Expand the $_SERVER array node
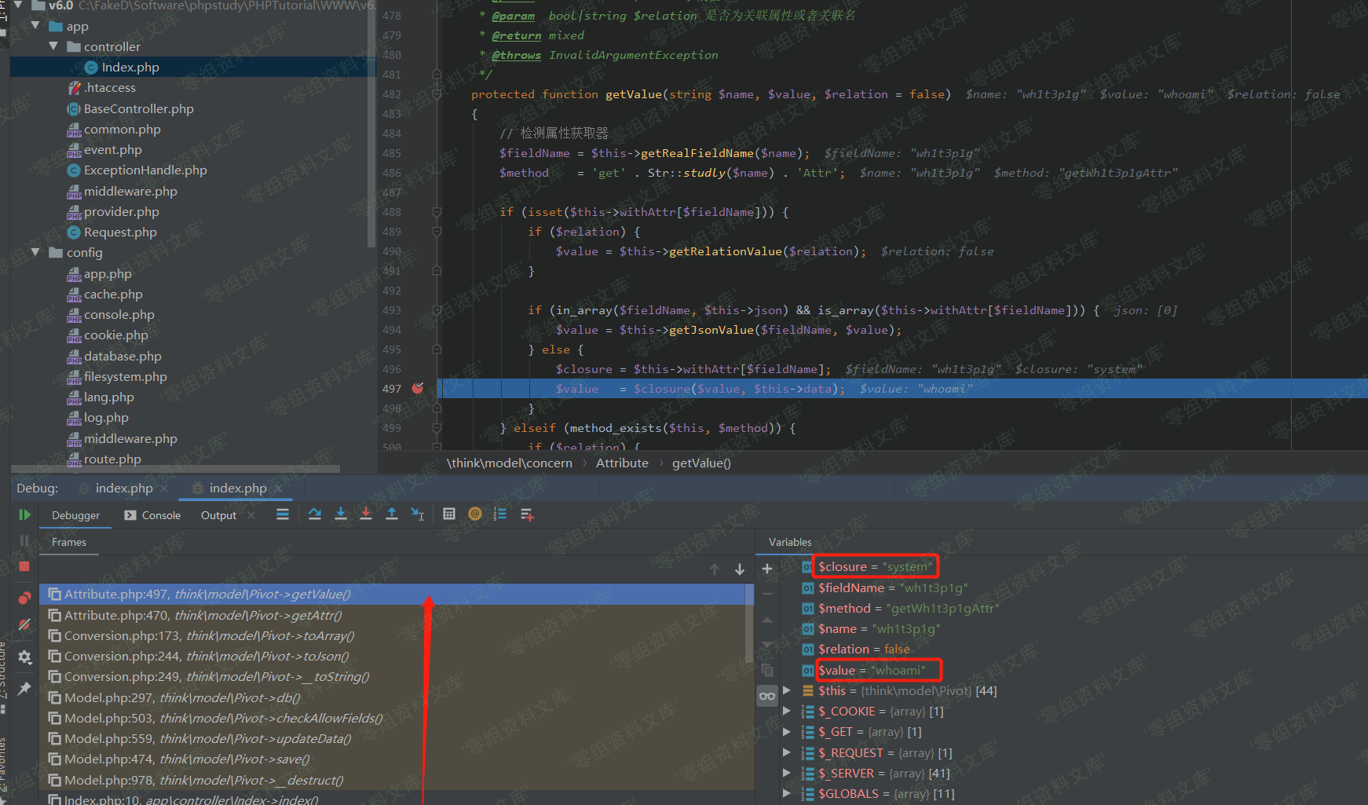Viewport: 1368px width, 805px height. [786, 774]
